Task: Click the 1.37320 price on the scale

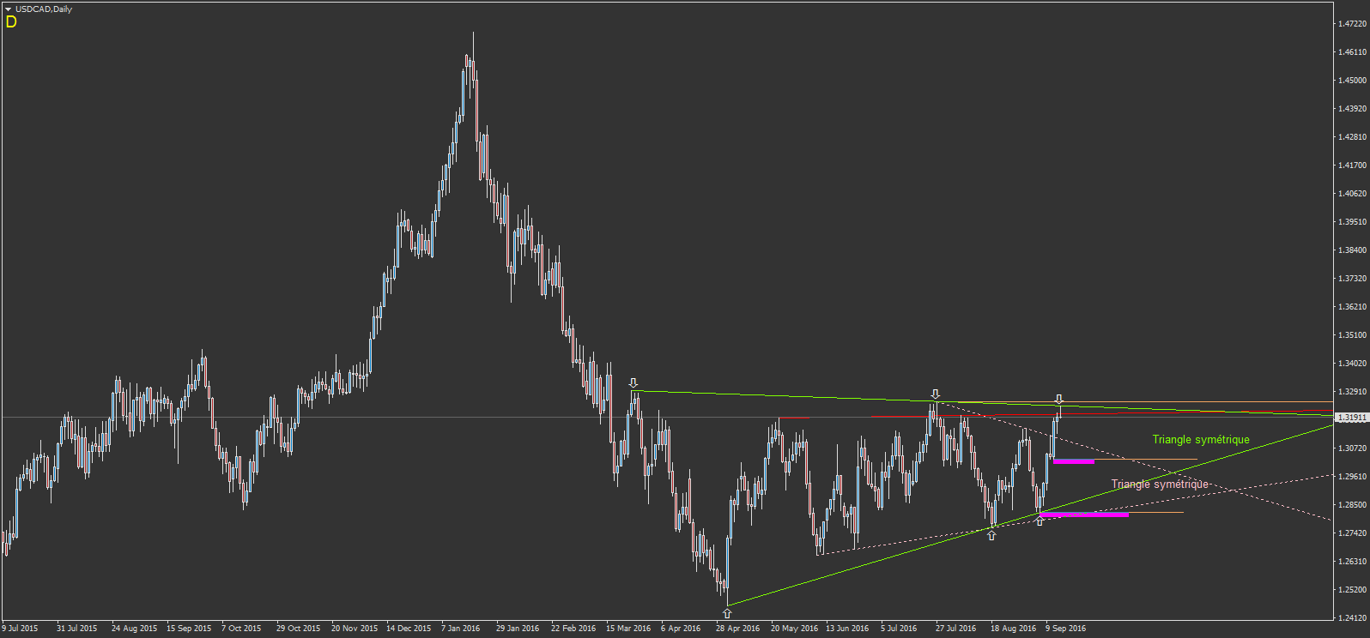Action: click(1352, 279)
